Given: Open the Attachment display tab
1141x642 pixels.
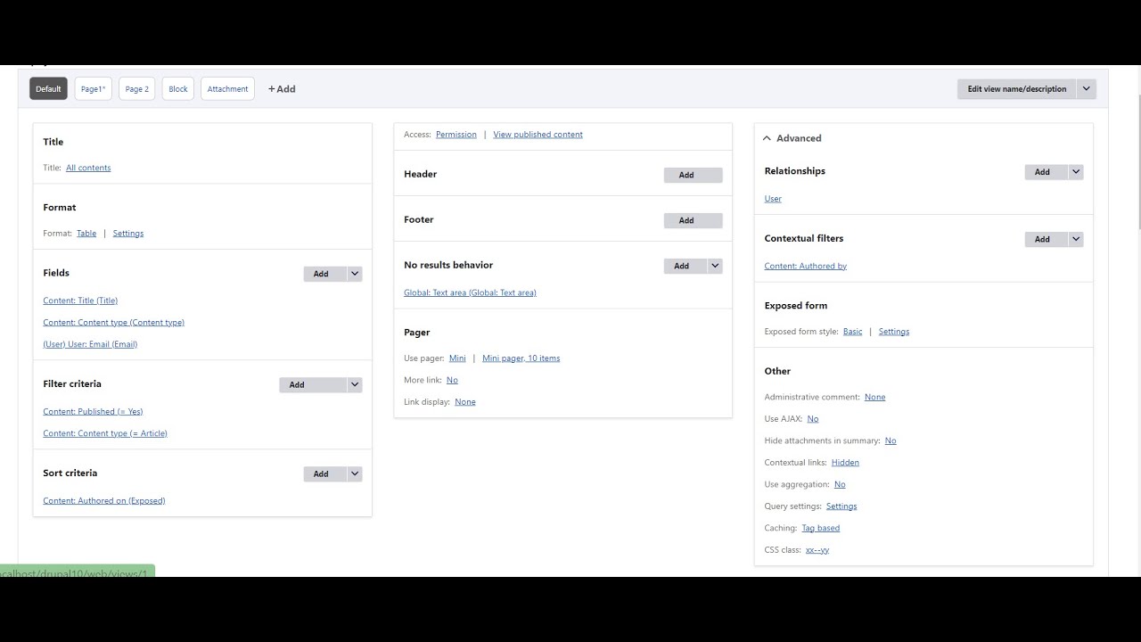Looking at the screenshot, I should (227, 89).
